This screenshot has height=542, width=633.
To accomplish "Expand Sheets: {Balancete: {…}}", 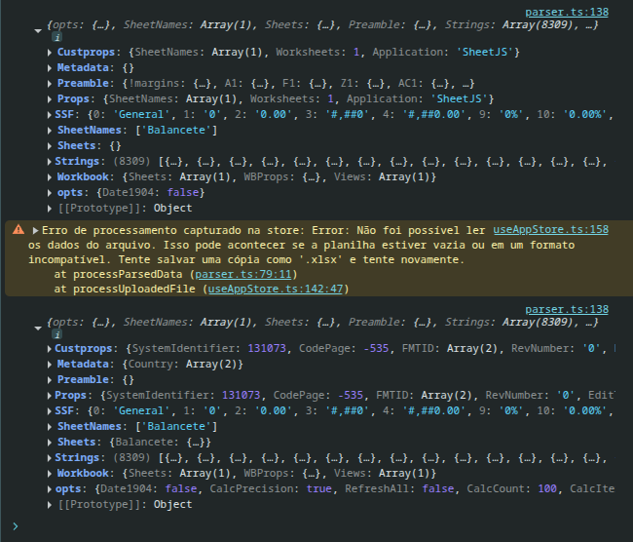I will point(50,443).
